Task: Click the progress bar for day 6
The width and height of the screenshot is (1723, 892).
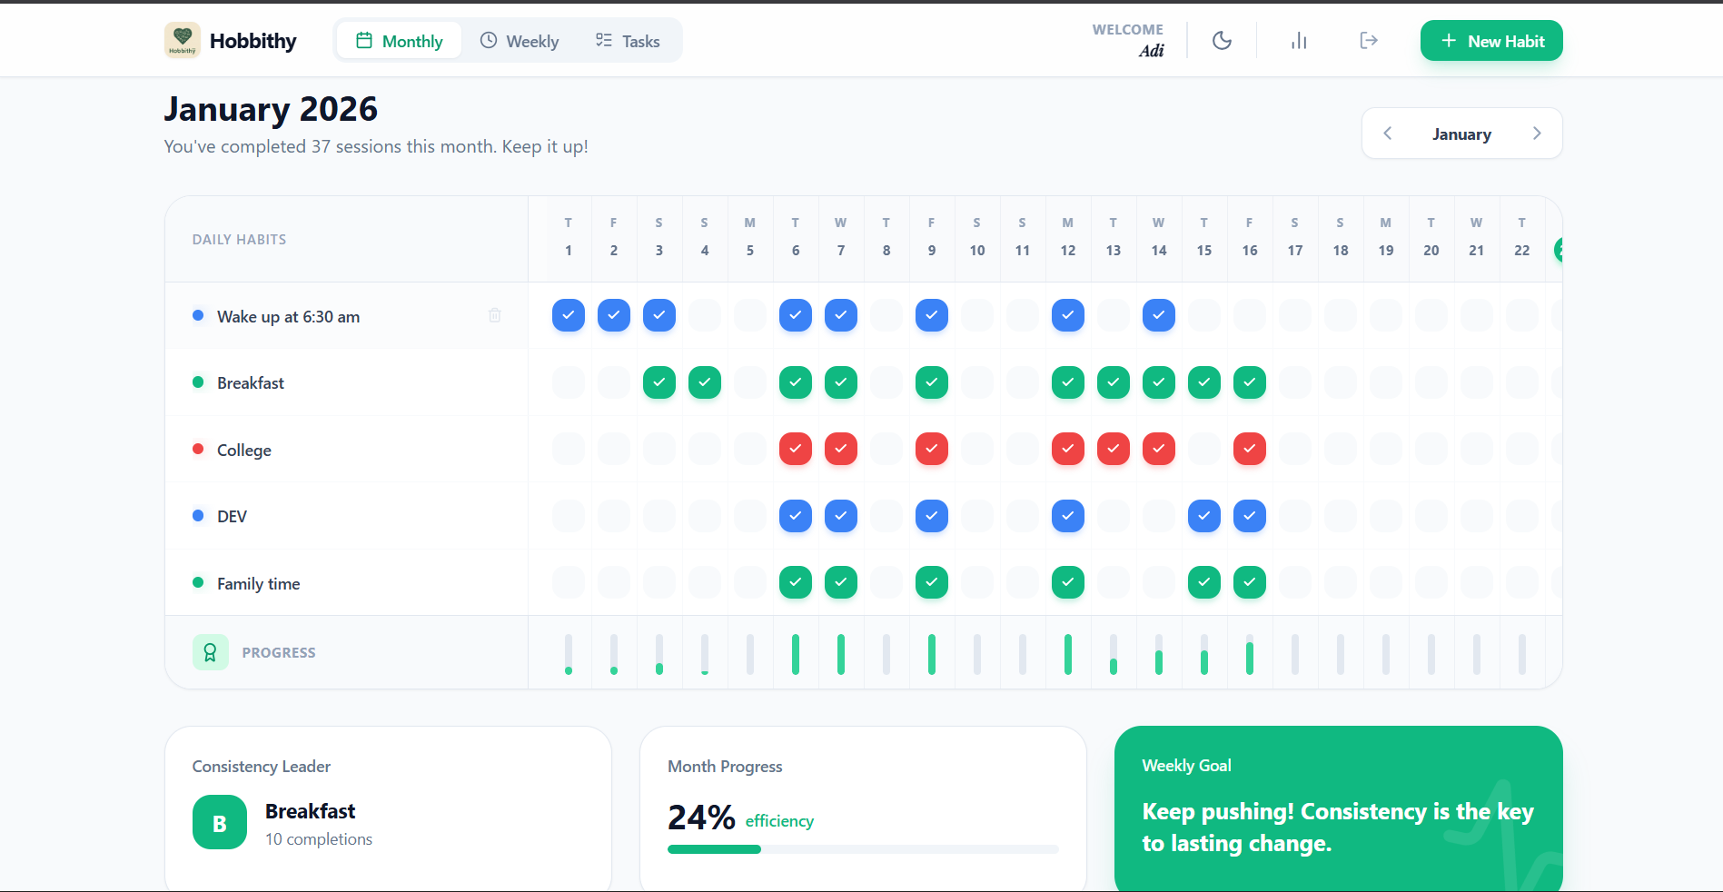Action: click(796, 654)
